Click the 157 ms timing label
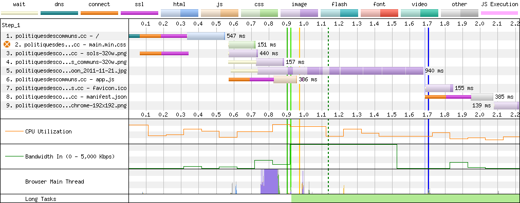 click(295, 62)
